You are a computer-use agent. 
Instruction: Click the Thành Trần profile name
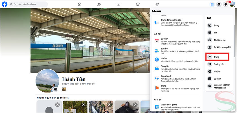(74, 79)
